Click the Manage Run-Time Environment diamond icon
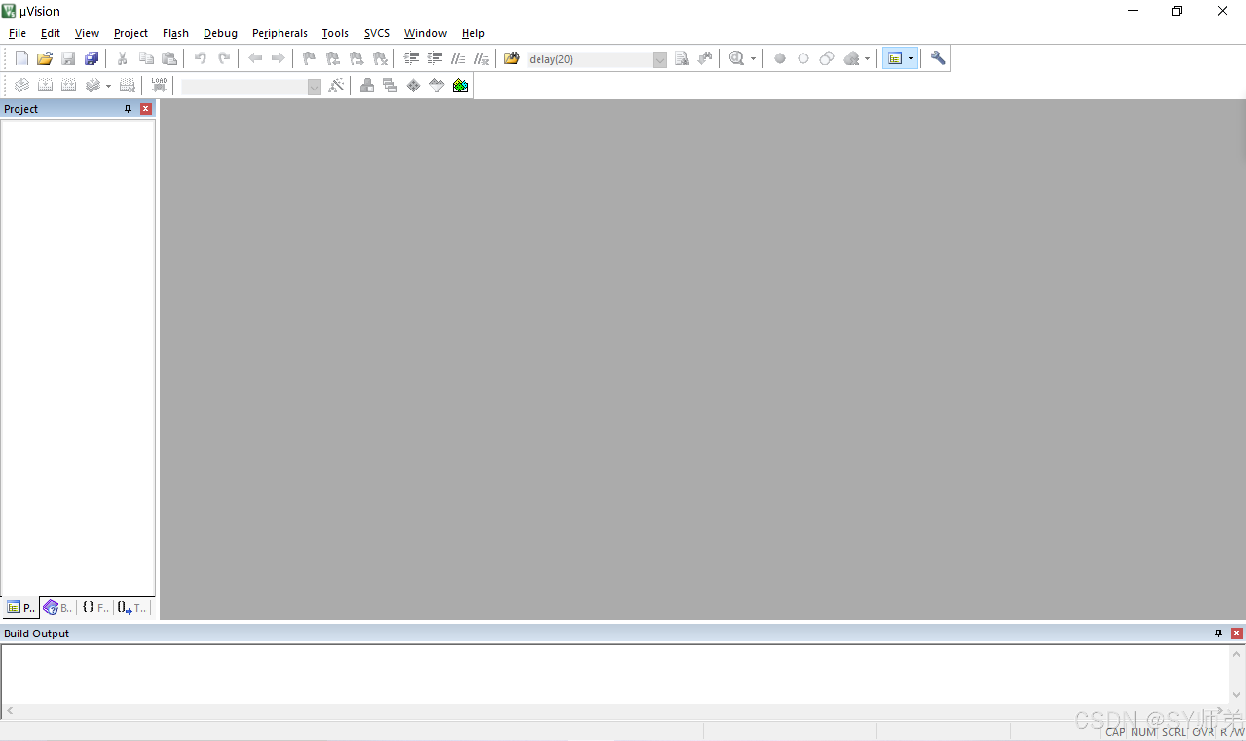The height and width of the screenshot is (741, 1246). pos(413,85)
